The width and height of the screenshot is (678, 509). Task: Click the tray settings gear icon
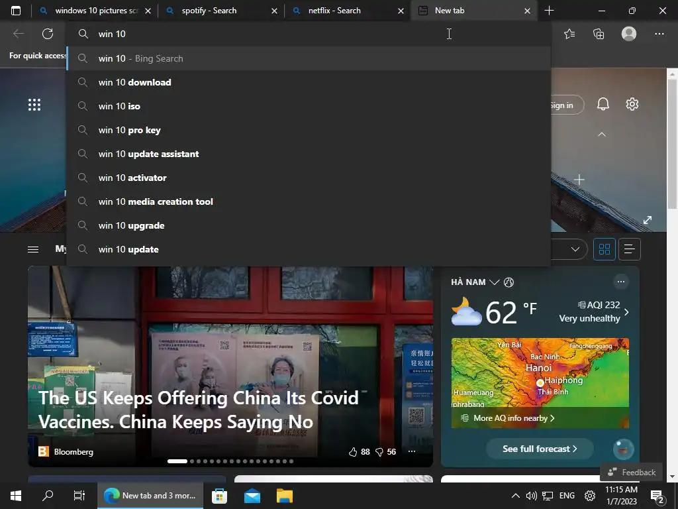pos(590,496)
